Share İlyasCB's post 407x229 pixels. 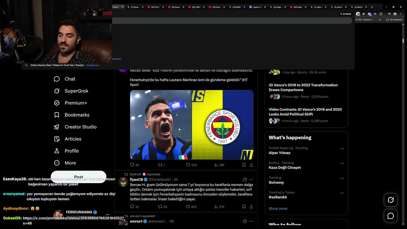point(251,207)
